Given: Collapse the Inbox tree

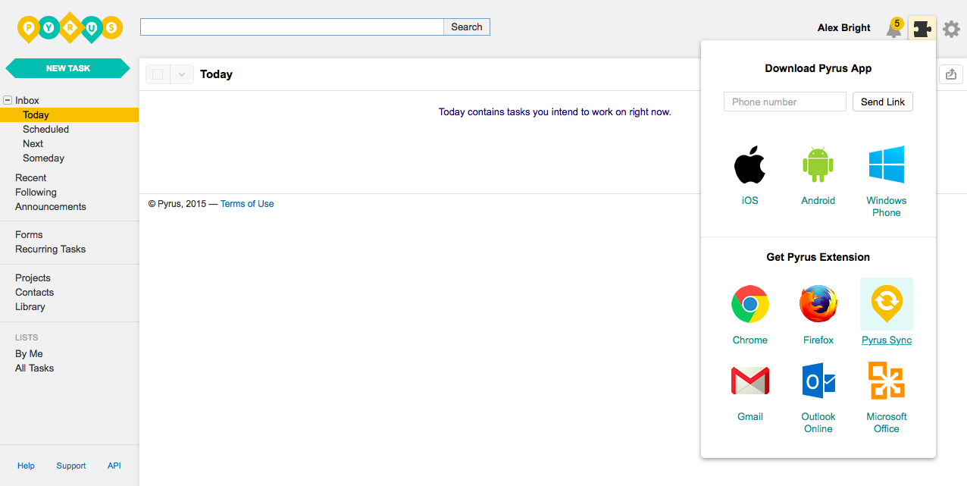Looking at the screenshot, I should pos(8,100).
